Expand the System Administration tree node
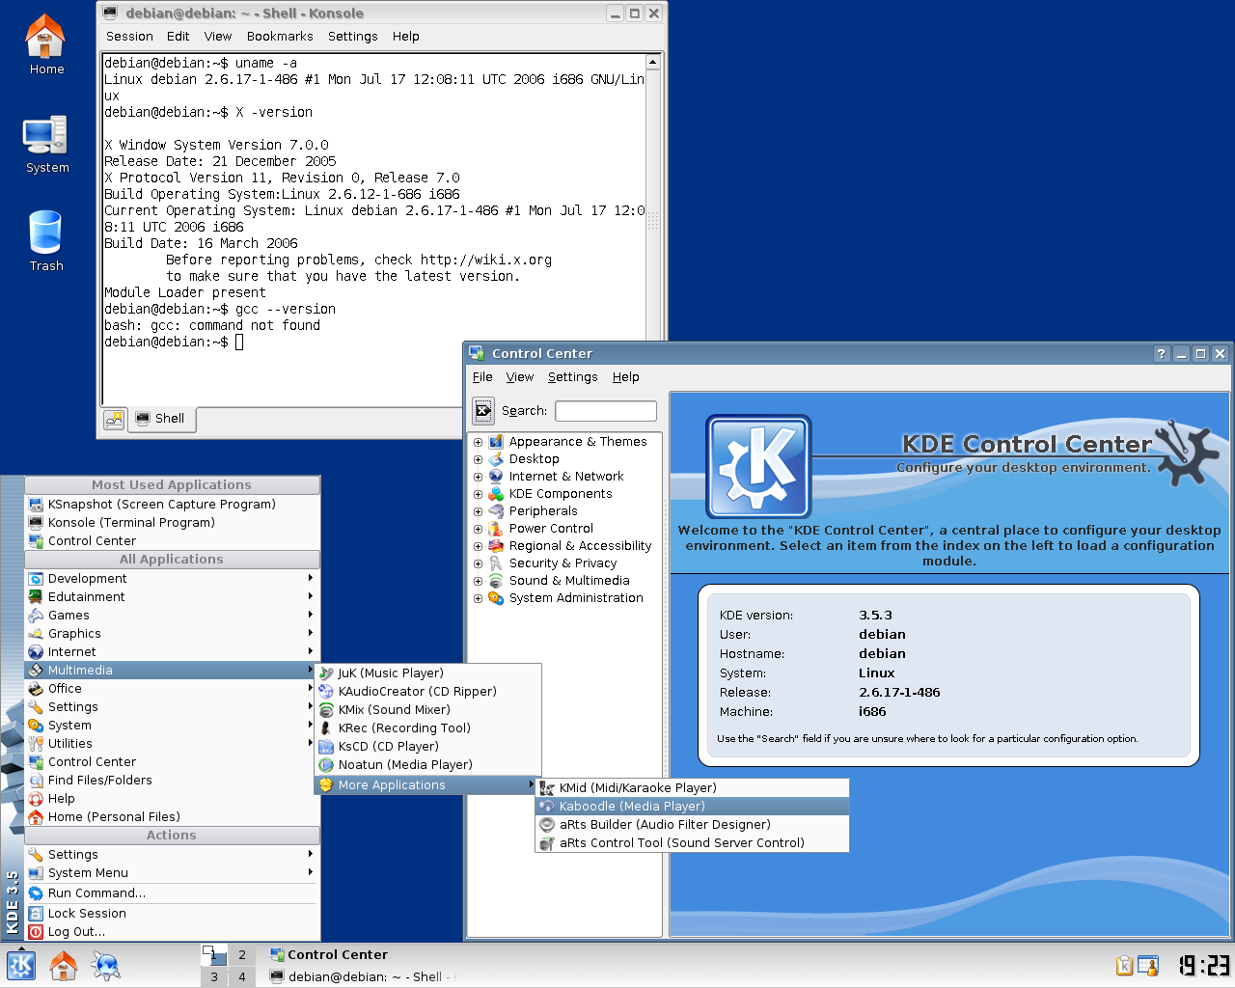 [x=478, y=599]
